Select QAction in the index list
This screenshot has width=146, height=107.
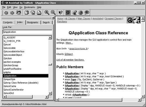click(x=26, y=58)
